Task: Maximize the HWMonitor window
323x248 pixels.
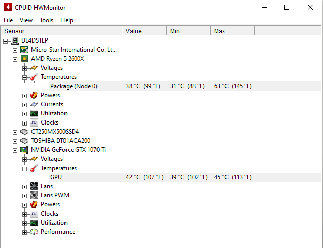Action: [x=287, y=7]
